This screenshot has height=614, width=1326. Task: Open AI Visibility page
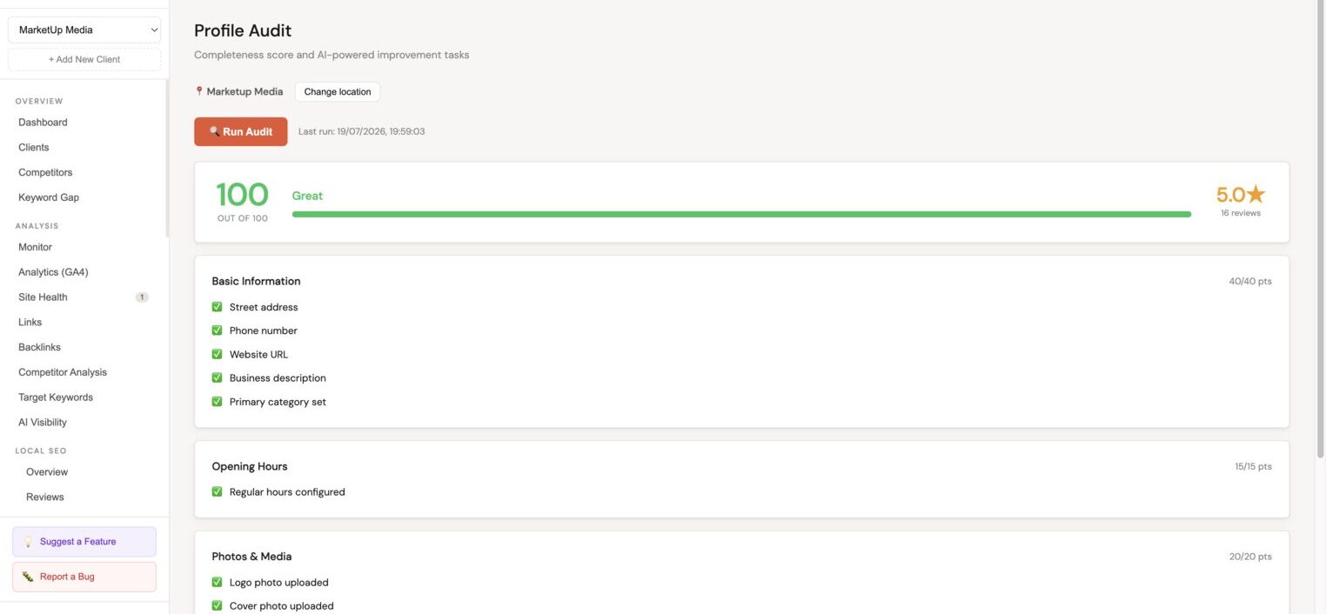pyautogui.click(x=43, y=423)
